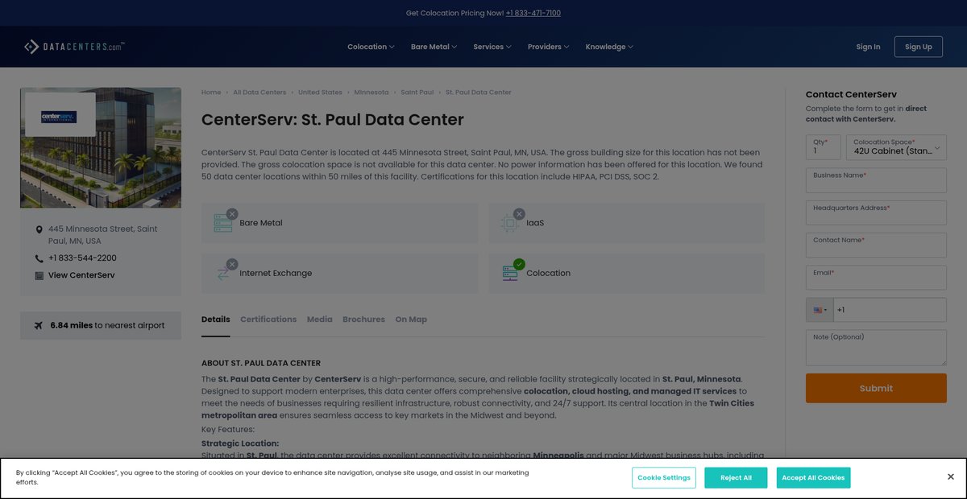Image resolution: width=967 pixels, height=499 pixels.
Task: Click the IaaS service card
Action: click(626, 223)
